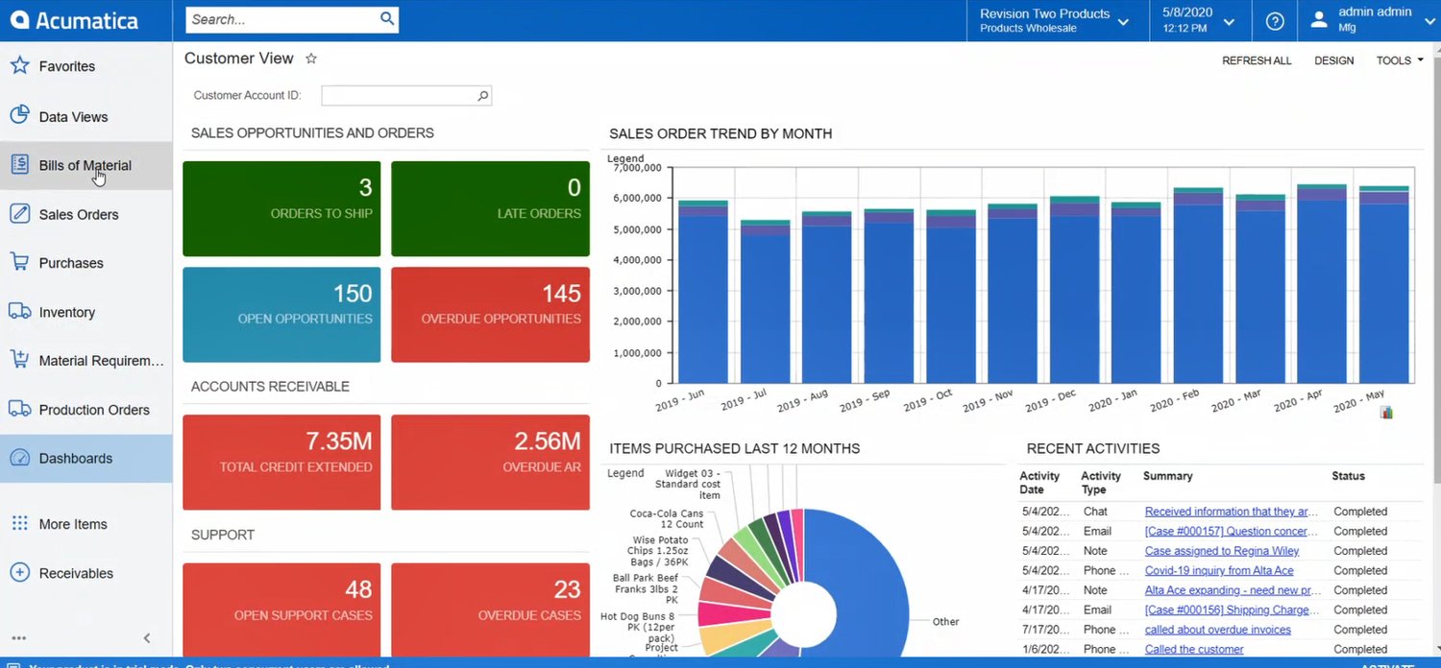Open the Help question mark icon

(1275, 21)
